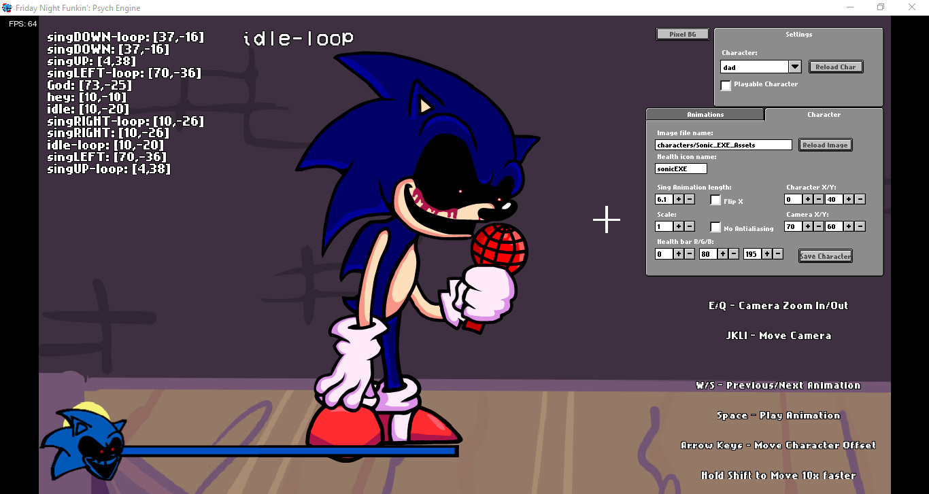Click the Sonic EXE health icon
This screenshot has height=494, width=929.
click(x=82, y=442)
